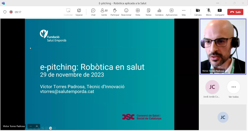This screenshot has height=131, width=248.
Task: Expand the Vista layout options
Action: click(138, 12)
